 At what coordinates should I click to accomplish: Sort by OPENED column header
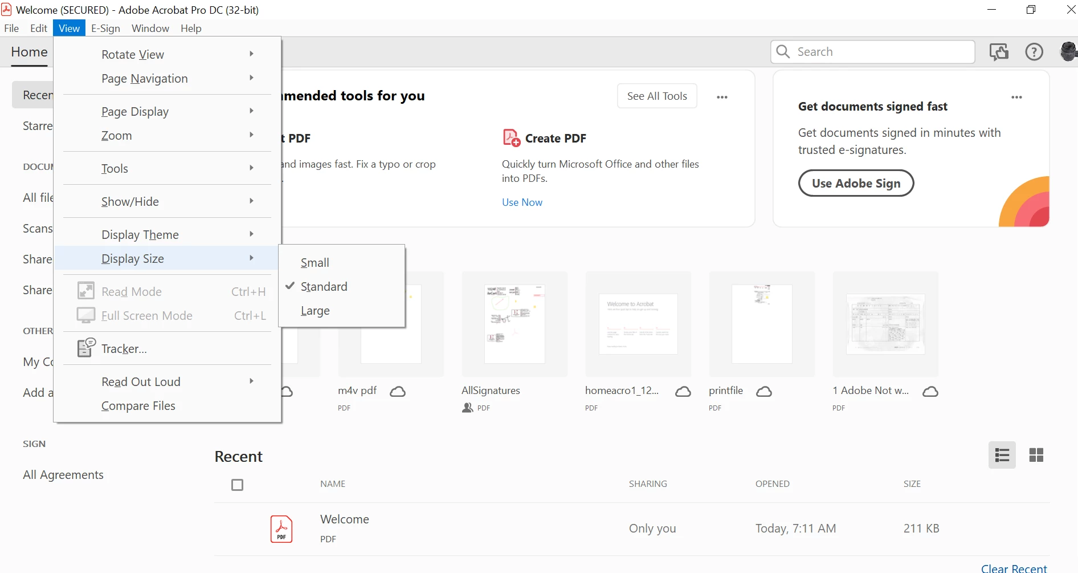772,483
